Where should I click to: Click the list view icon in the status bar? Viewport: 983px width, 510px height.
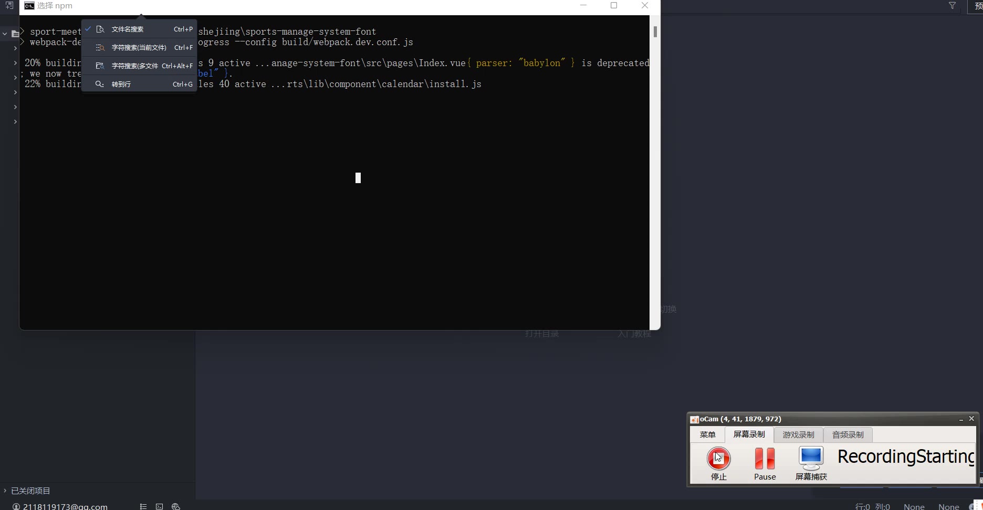click(x=143, y=506)
